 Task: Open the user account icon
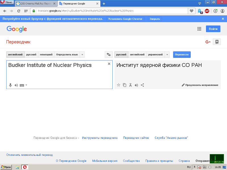pyautogui.click(x=222, y=11)
